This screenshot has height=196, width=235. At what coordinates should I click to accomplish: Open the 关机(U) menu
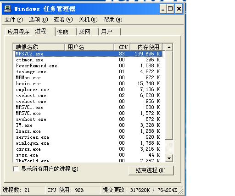(88, 20)
